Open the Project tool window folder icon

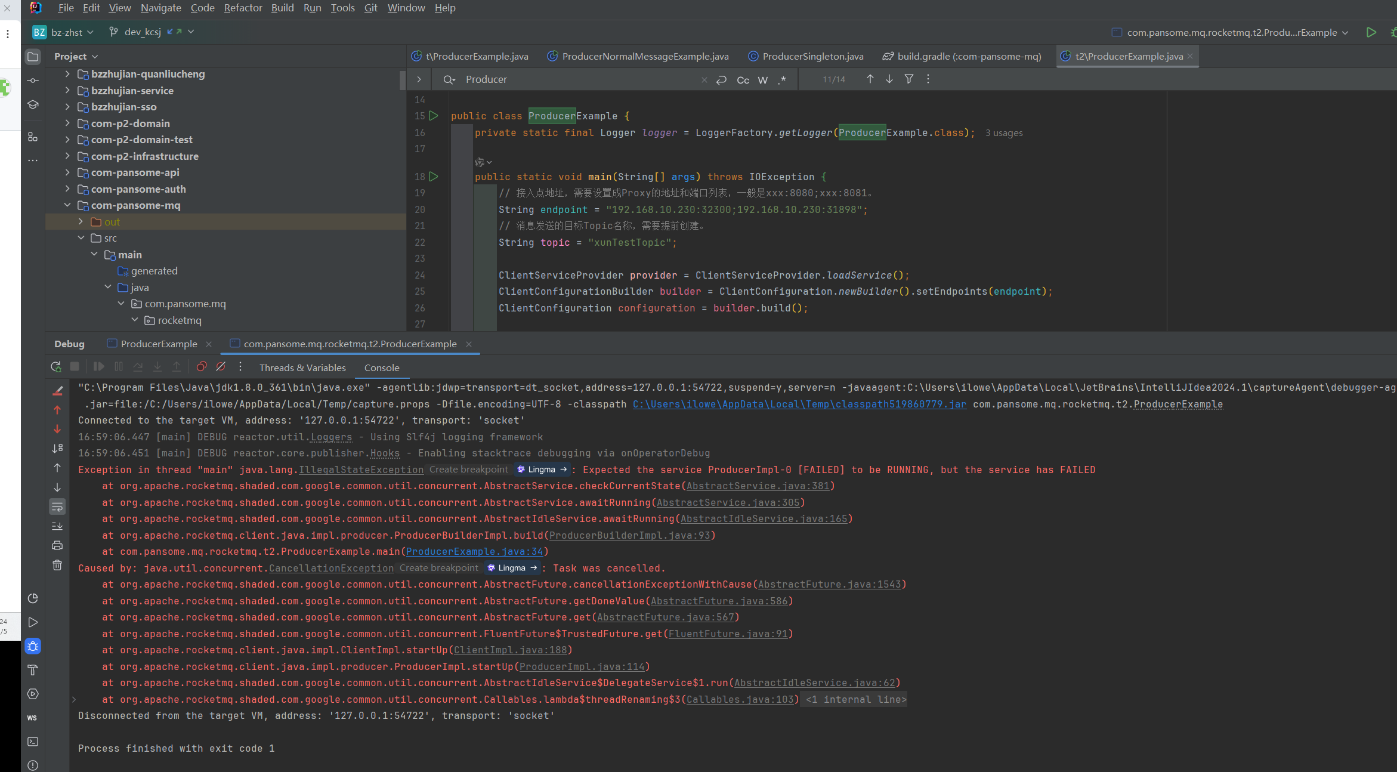33,57
